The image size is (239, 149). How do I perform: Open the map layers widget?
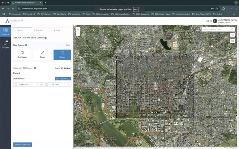tap(232, 35)
